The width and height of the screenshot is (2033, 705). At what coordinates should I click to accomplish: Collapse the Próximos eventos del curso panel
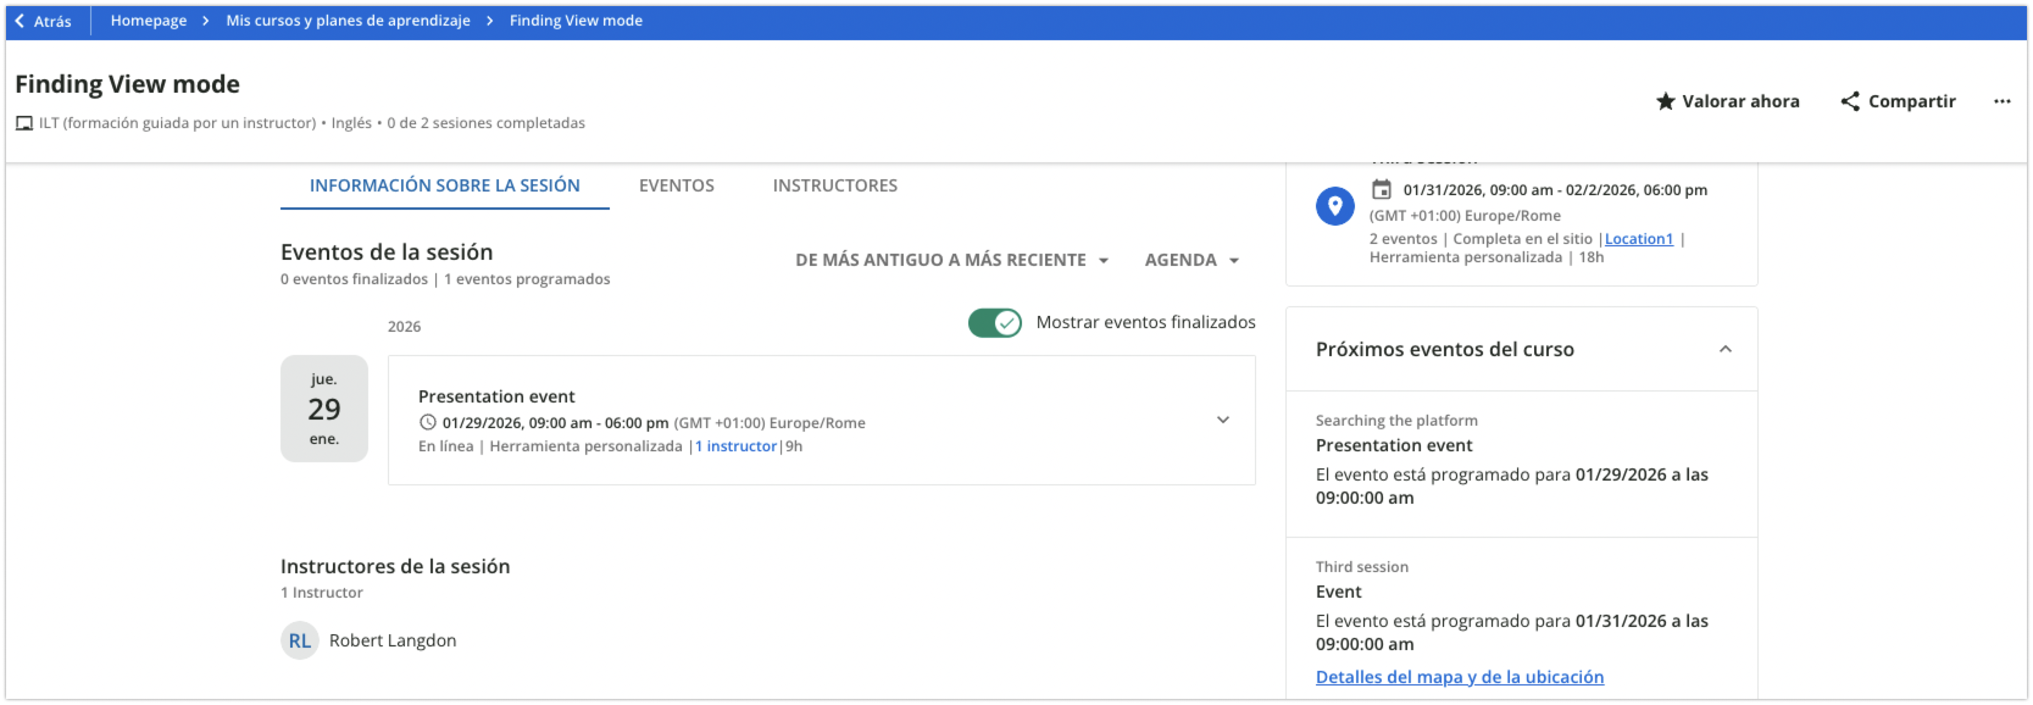[1725, 349]
